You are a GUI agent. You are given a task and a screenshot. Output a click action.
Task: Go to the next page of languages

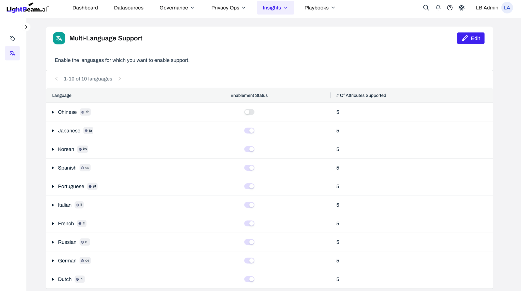point(120,79)
